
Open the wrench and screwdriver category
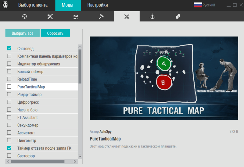[50, 16]
